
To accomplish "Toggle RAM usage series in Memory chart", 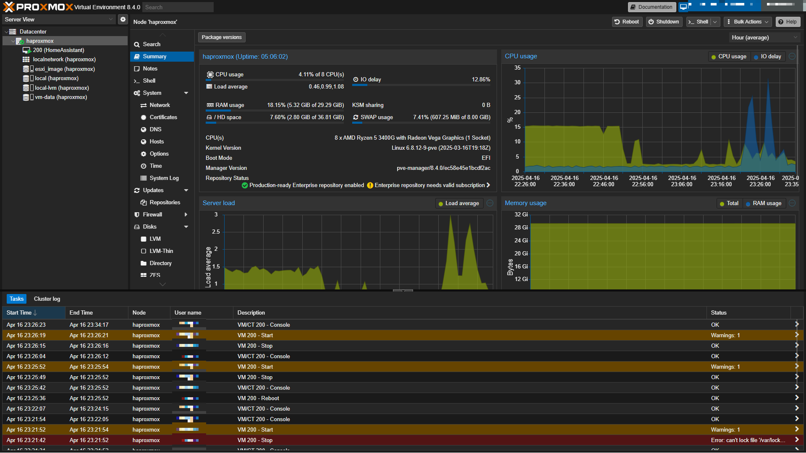I will 763,203.
